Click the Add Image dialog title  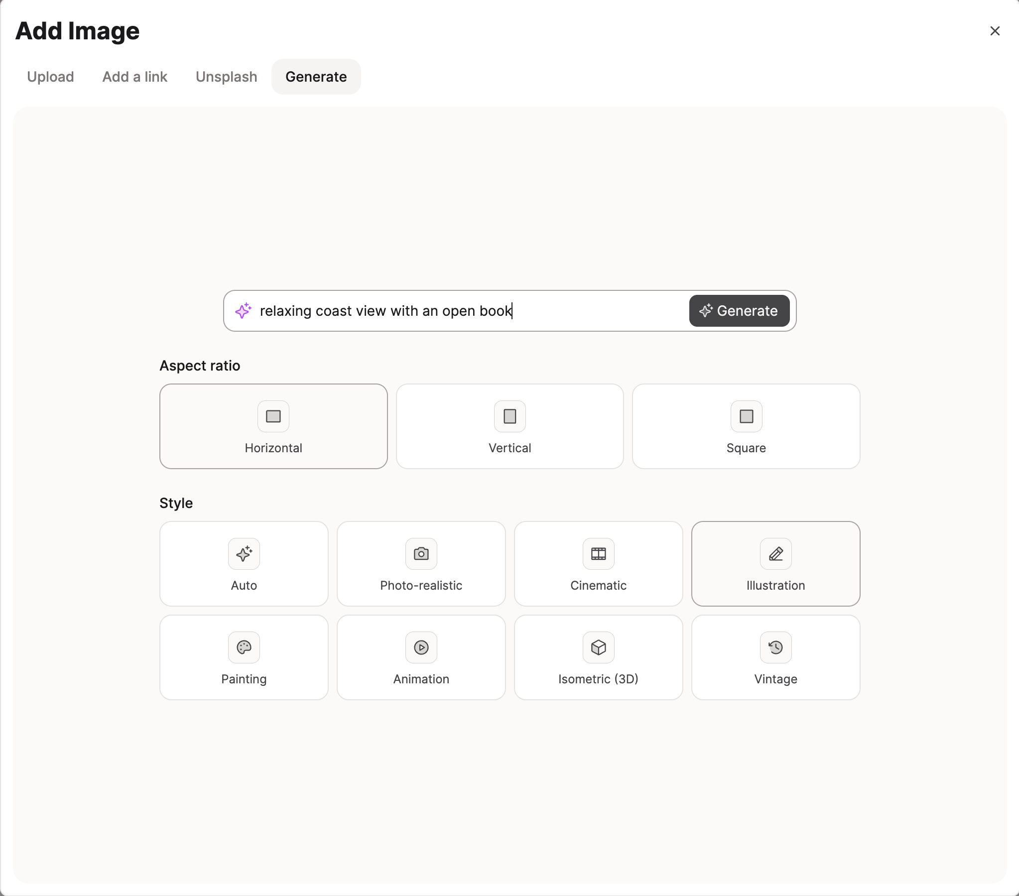78,31
